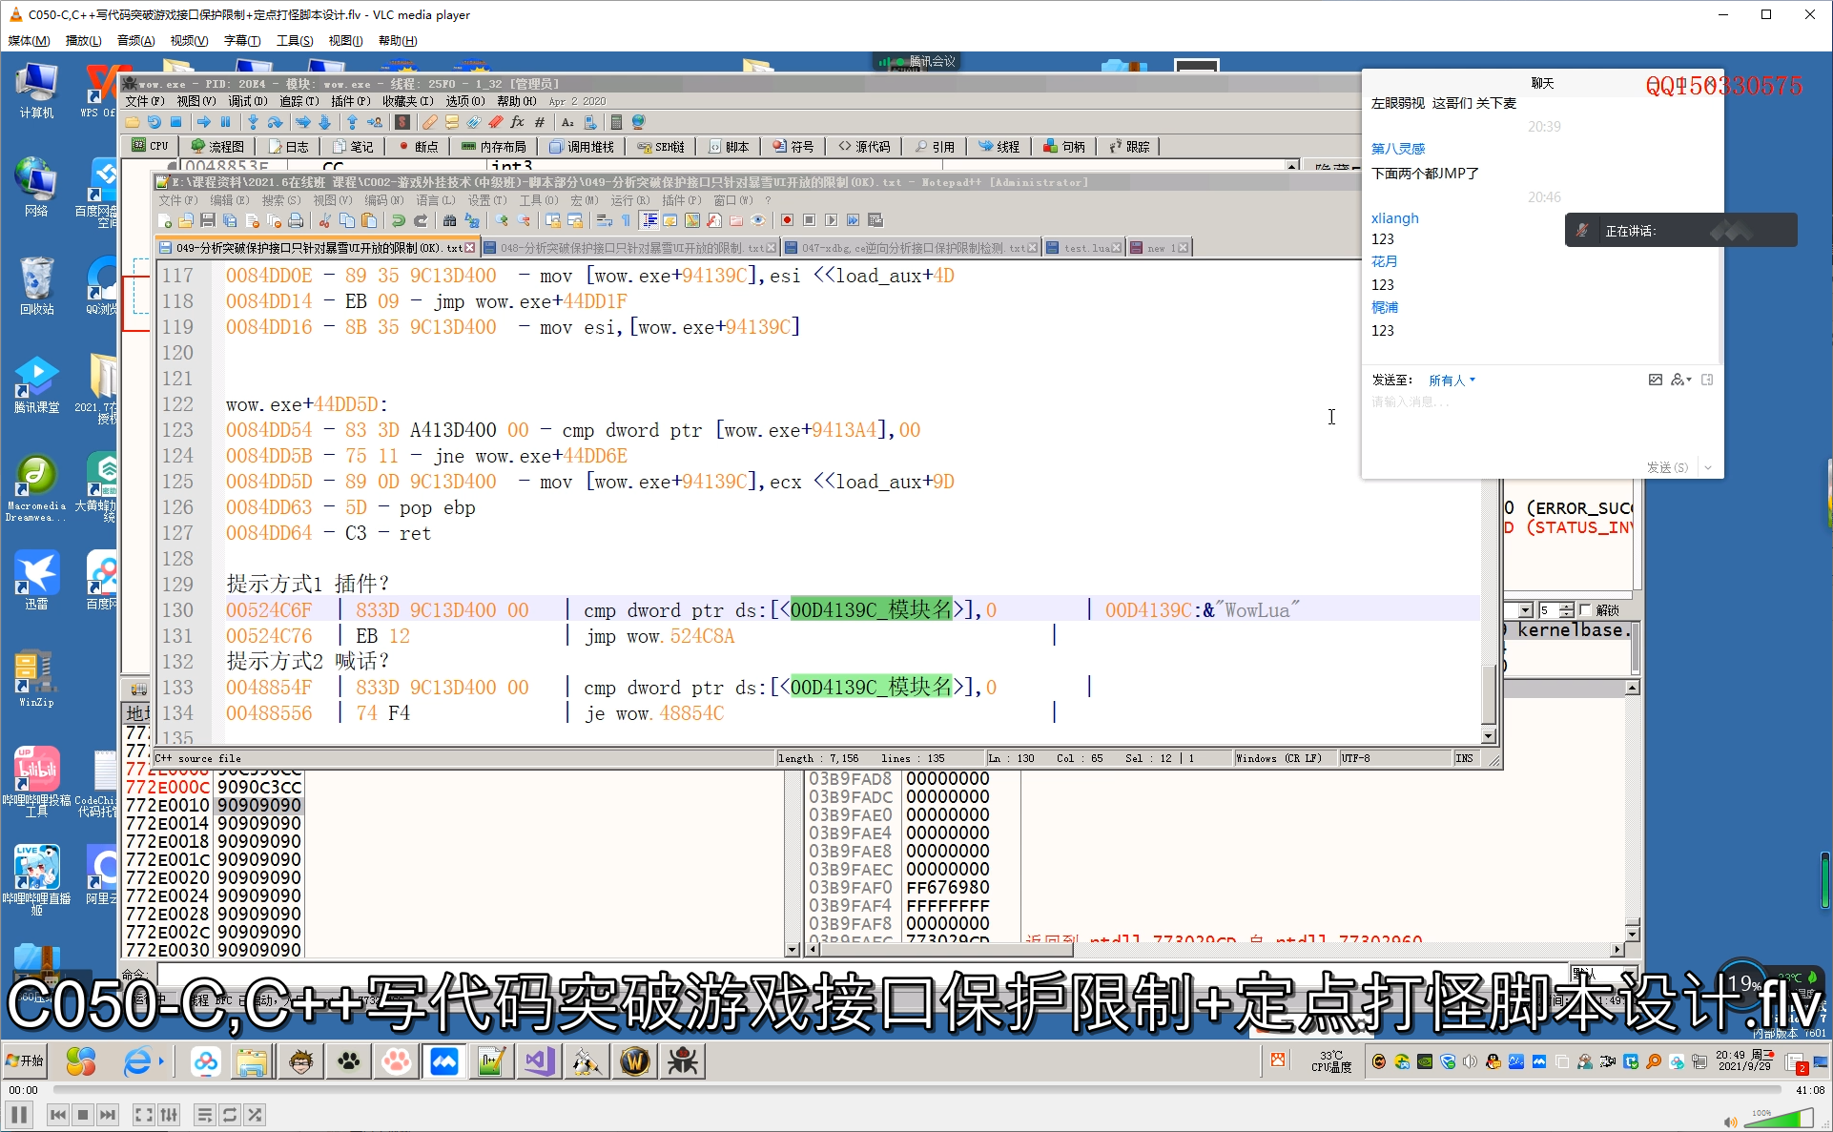Screen dimensions: 1833x1132
Task: Pause playback in VLC
Action: [19, 1114]
